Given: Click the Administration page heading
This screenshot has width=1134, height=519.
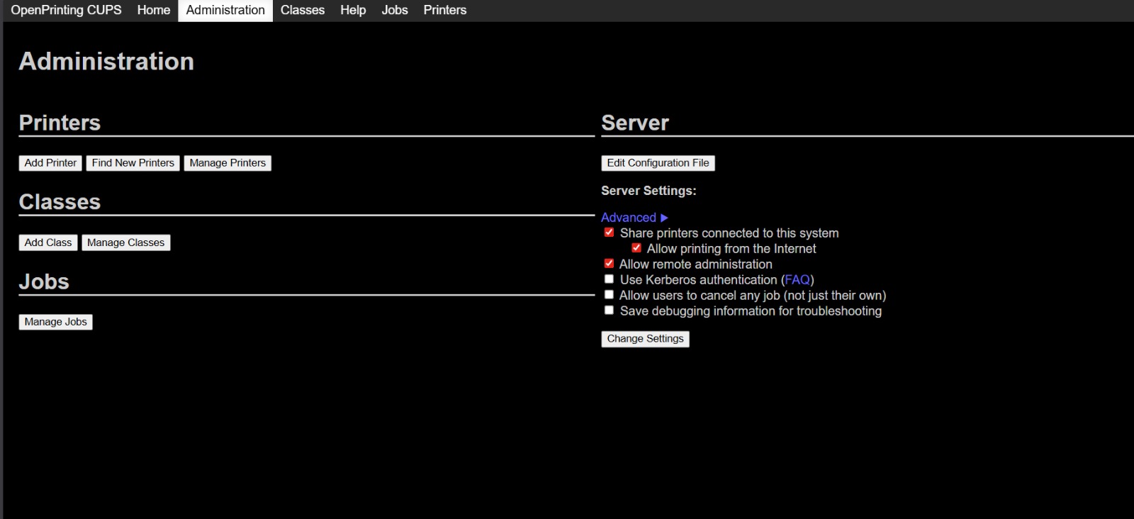Looking at the screenshot, I should [x=106, y=62].
